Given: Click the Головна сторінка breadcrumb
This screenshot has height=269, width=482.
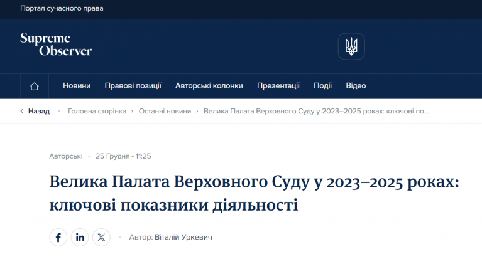Looking at the screenshot, I should pos(97,111).
